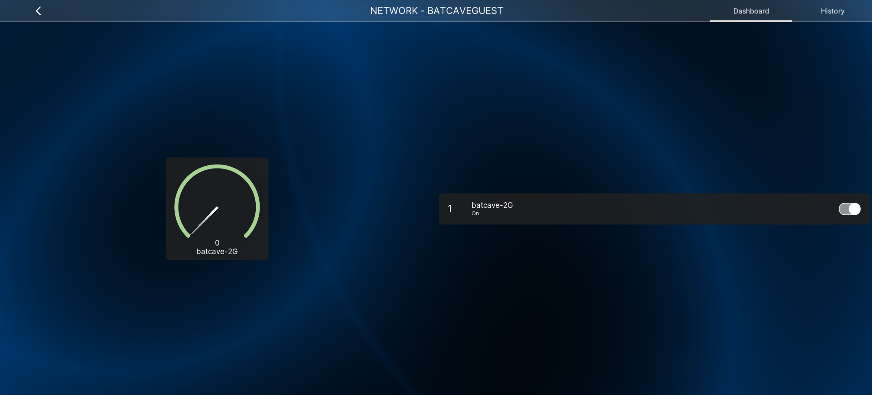Select the Dashboard tab

pos(751,11)
